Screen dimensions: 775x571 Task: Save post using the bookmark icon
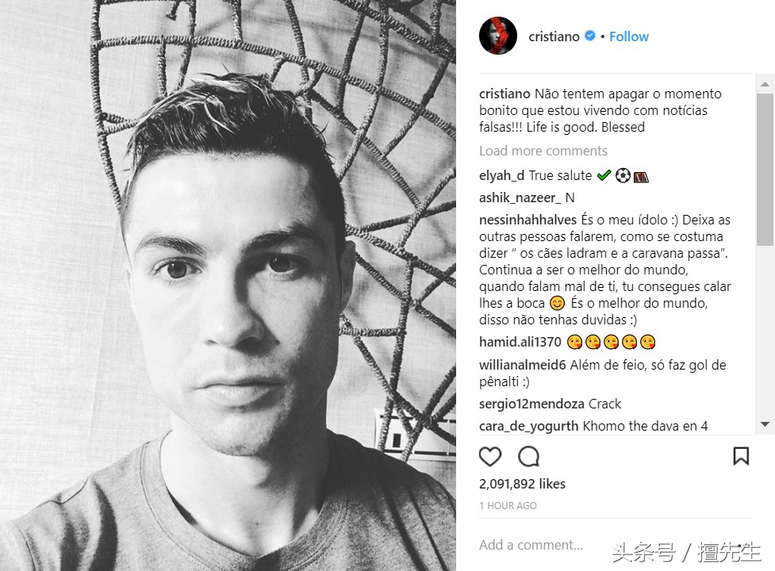click(740, 456)
